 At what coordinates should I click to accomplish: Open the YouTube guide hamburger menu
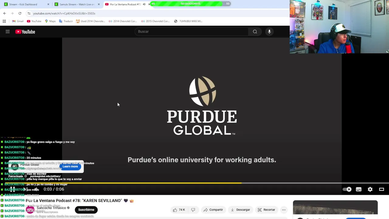click(8, 32)
